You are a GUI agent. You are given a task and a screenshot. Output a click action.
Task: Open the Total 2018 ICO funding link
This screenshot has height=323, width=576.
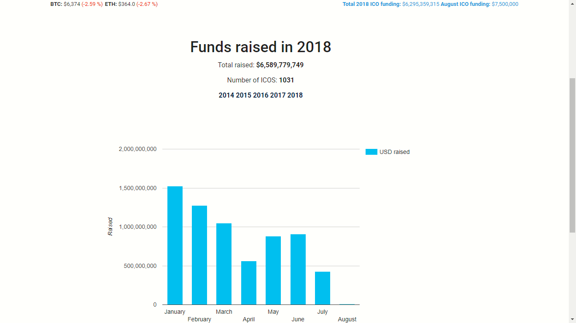click(391, 4)
